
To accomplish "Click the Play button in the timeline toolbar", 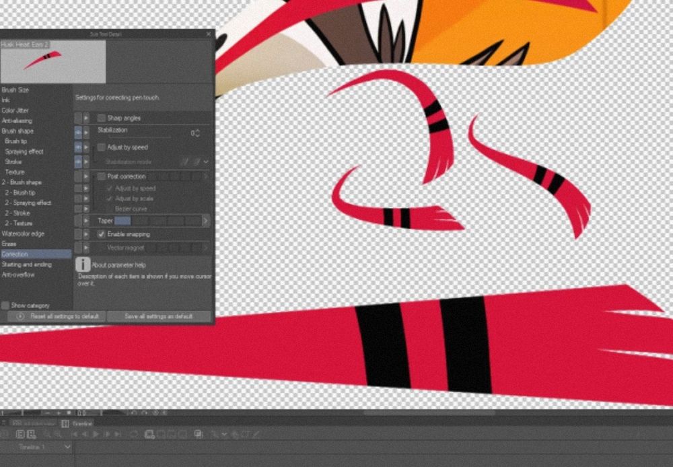I will click(96, 435).
